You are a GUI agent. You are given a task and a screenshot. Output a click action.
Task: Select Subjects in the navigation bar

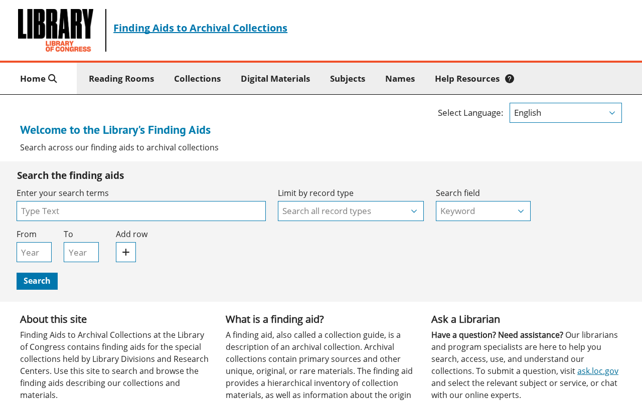(x=348, y=79)
